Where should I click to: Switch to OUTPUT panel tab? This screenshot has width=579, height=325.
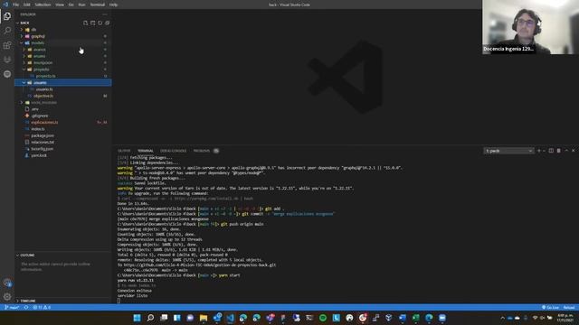(x=124, y=151)
